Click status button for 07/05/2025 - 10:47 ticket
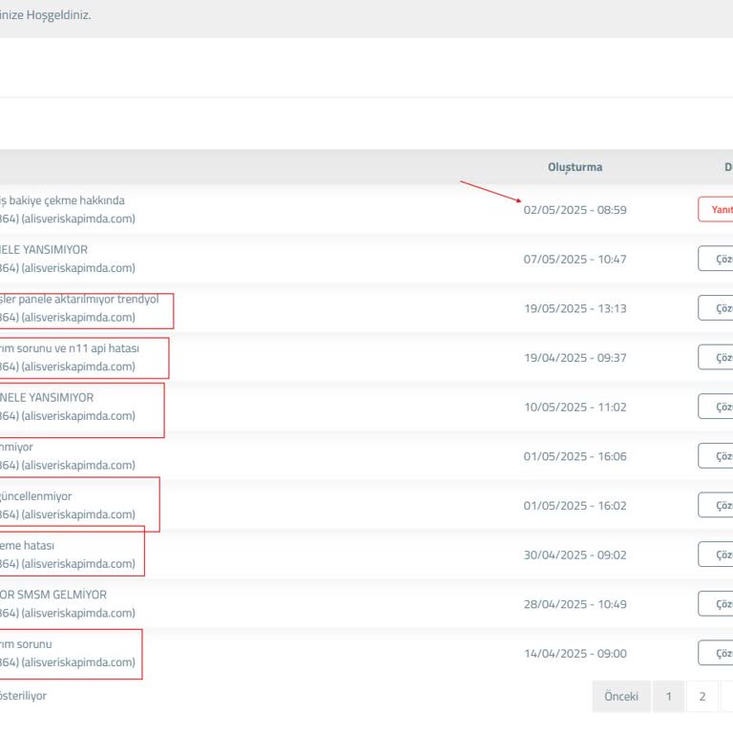 click(717, 260)
